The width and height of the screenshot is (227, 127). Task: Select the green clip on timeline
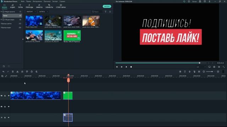[68, 96]
